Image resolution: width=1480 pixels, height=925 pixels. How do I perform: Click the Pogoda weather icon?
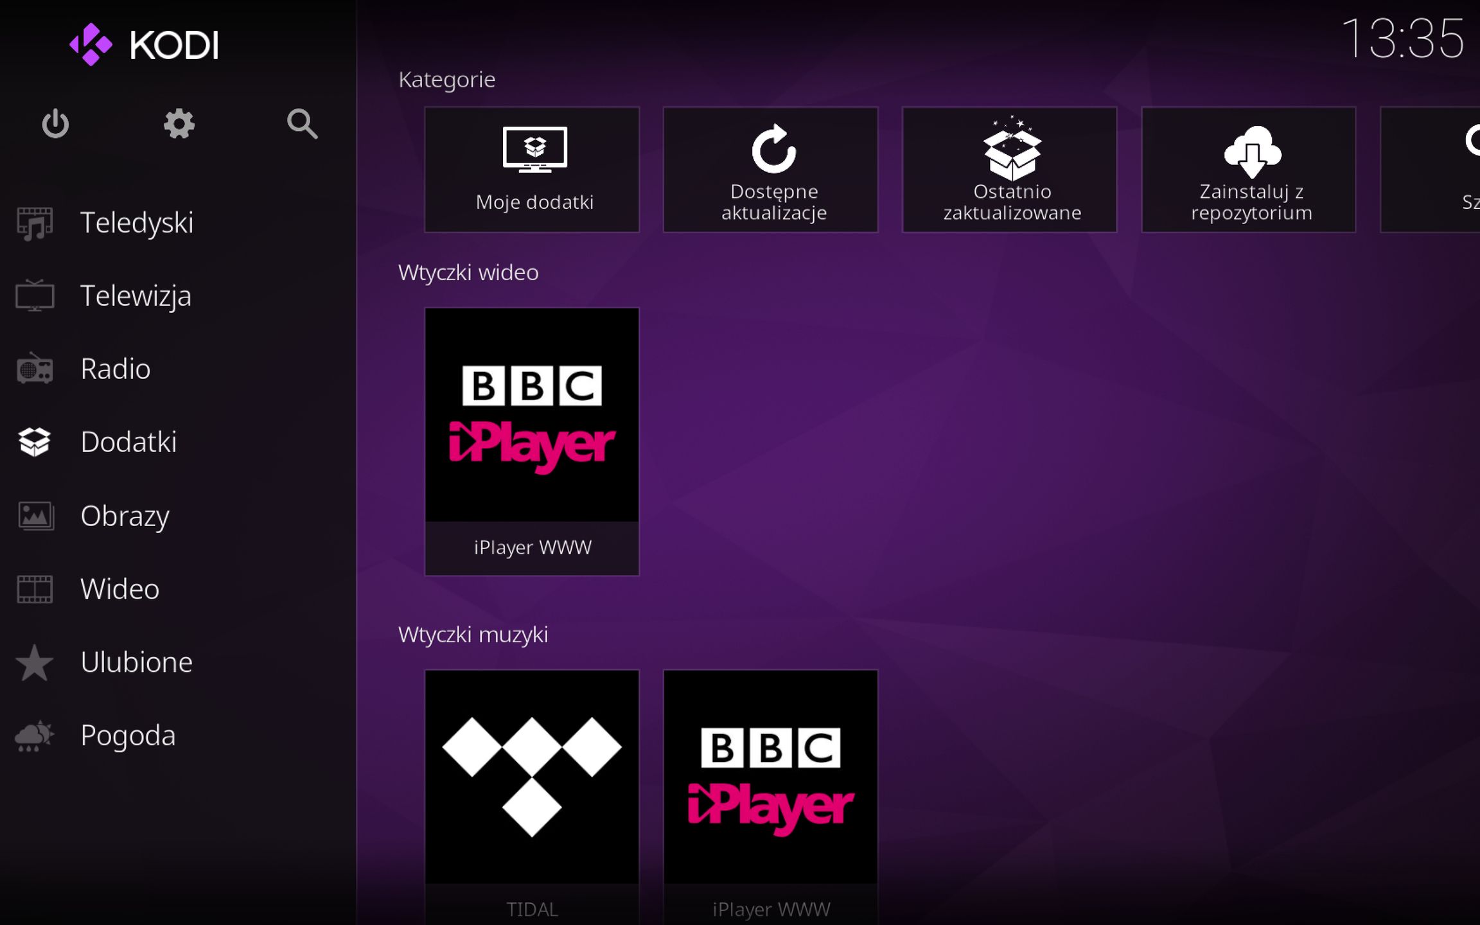[x=35, y=736]
